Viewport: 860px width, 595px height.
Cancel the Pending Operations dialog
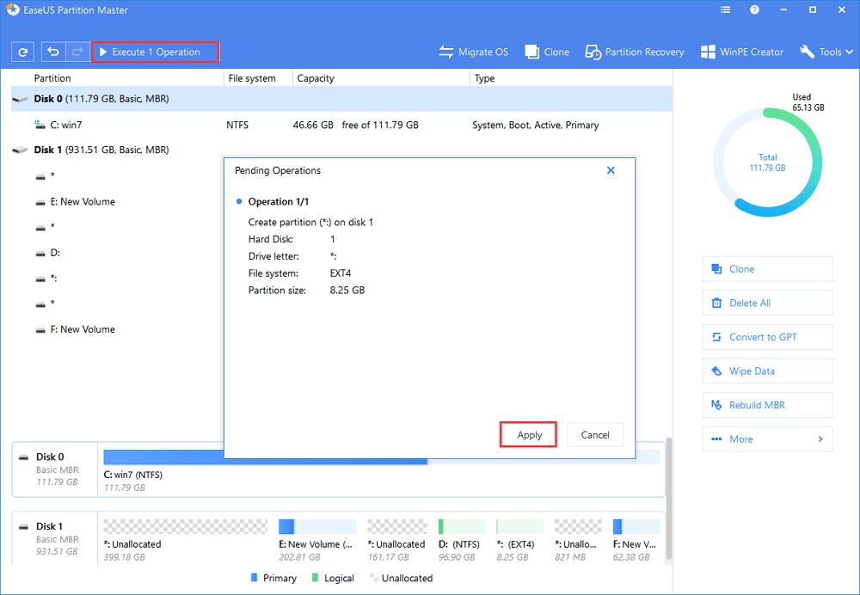pos(595,435)
